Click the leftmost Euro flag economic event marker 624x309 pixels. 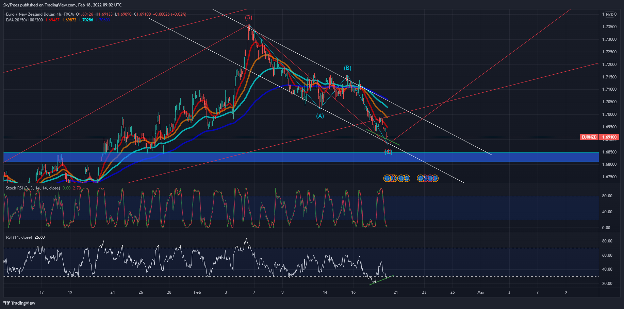pos(387,178)
